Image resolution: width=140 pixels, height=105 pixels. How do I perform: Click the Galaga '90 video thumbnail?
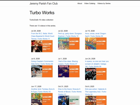point(96,74)
